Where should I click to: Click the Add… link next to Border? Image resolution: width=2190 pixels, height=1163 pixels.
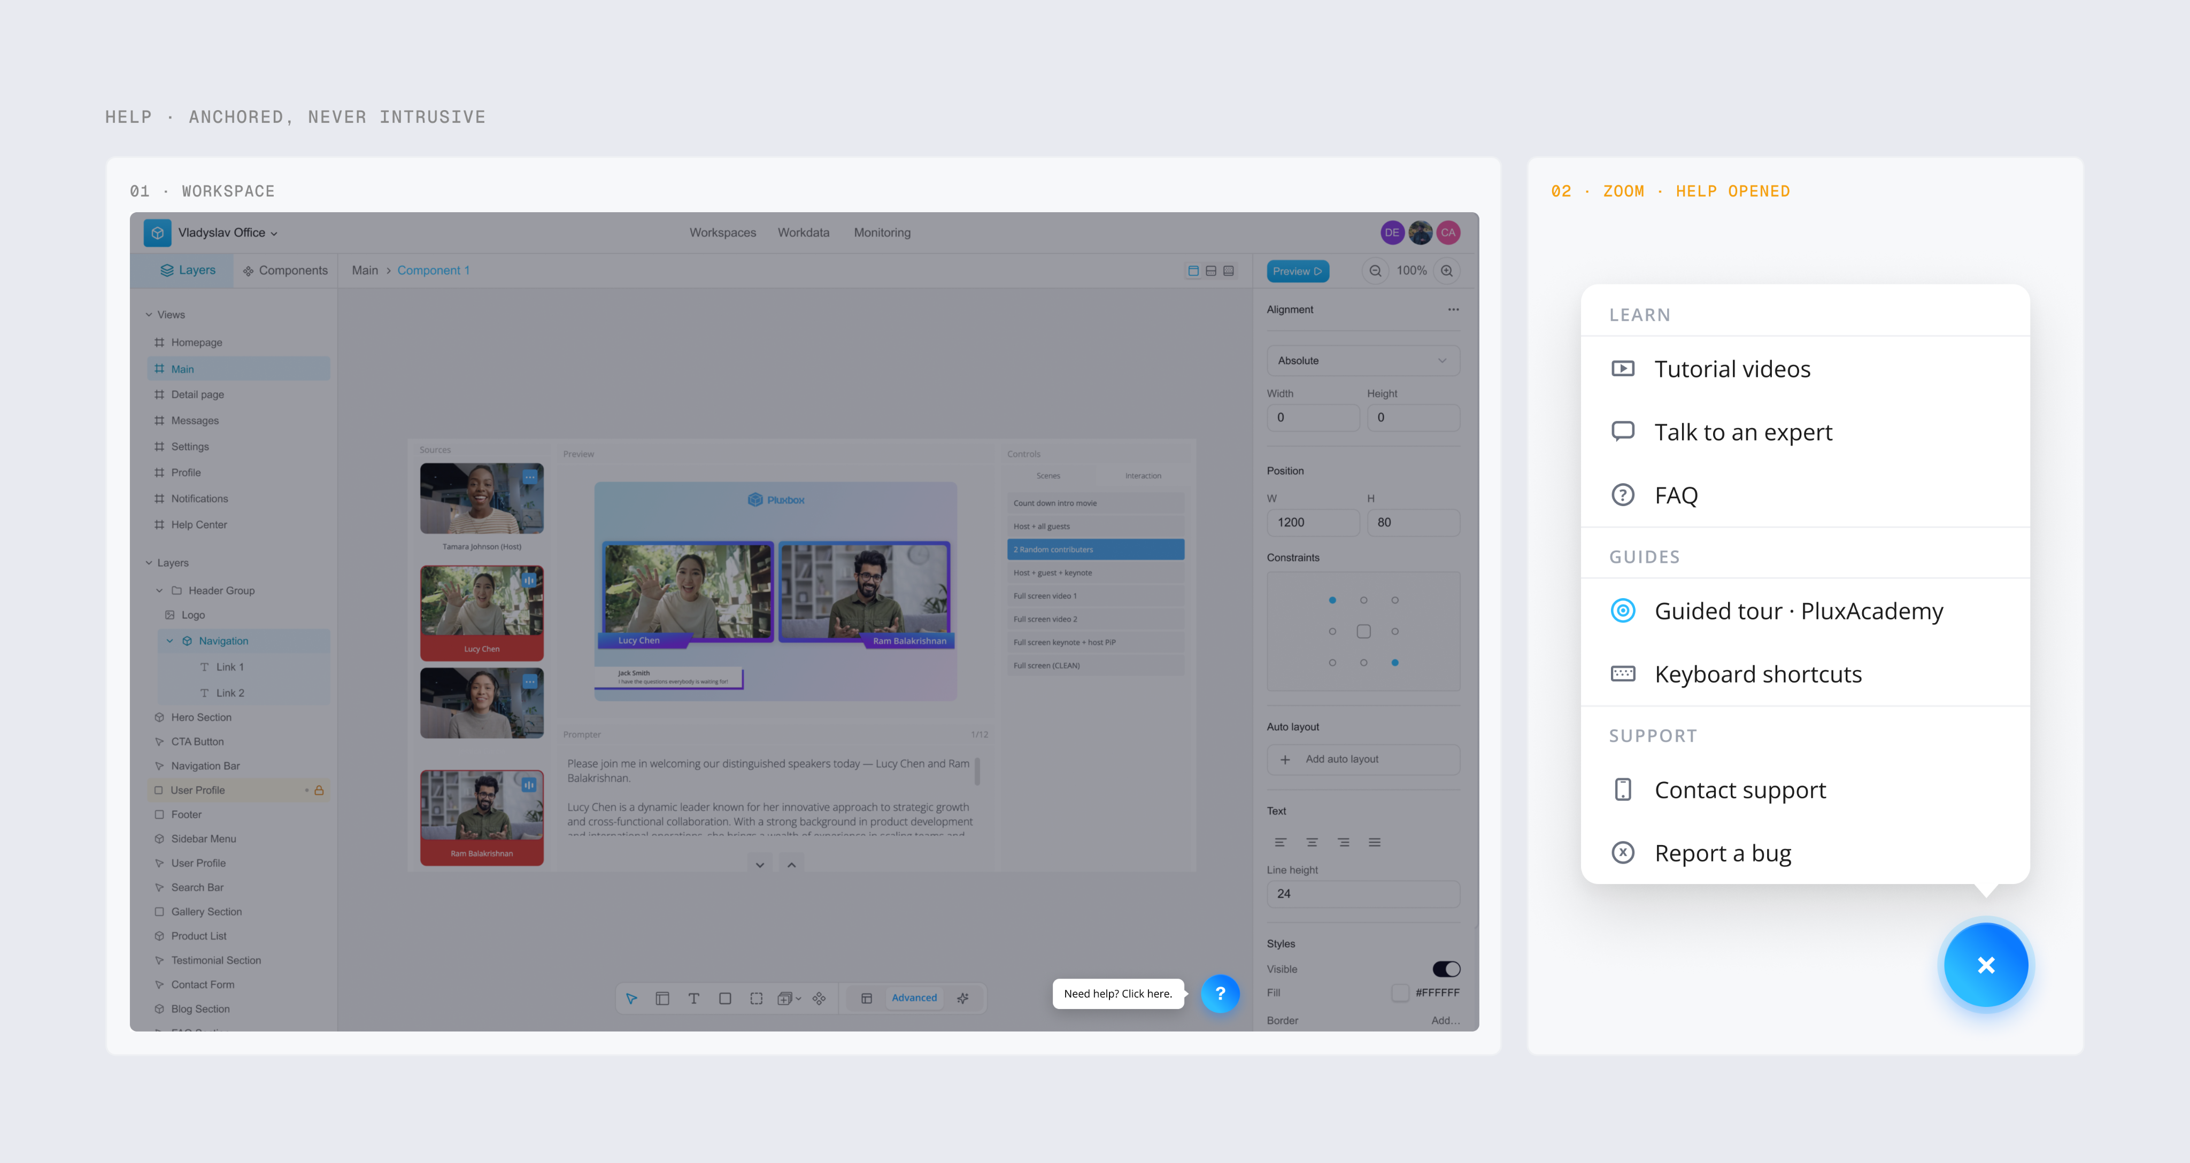tap(1445, 1020)
